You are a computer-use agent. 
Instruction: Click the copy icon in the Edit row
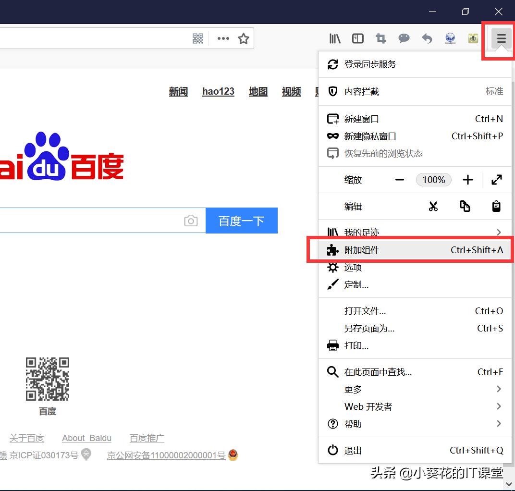pyautogui.click(x=465, y=206)
